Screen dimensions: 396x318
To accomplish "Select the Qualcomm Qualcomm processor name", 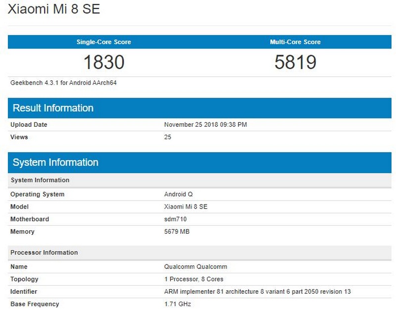I will 194,266.
